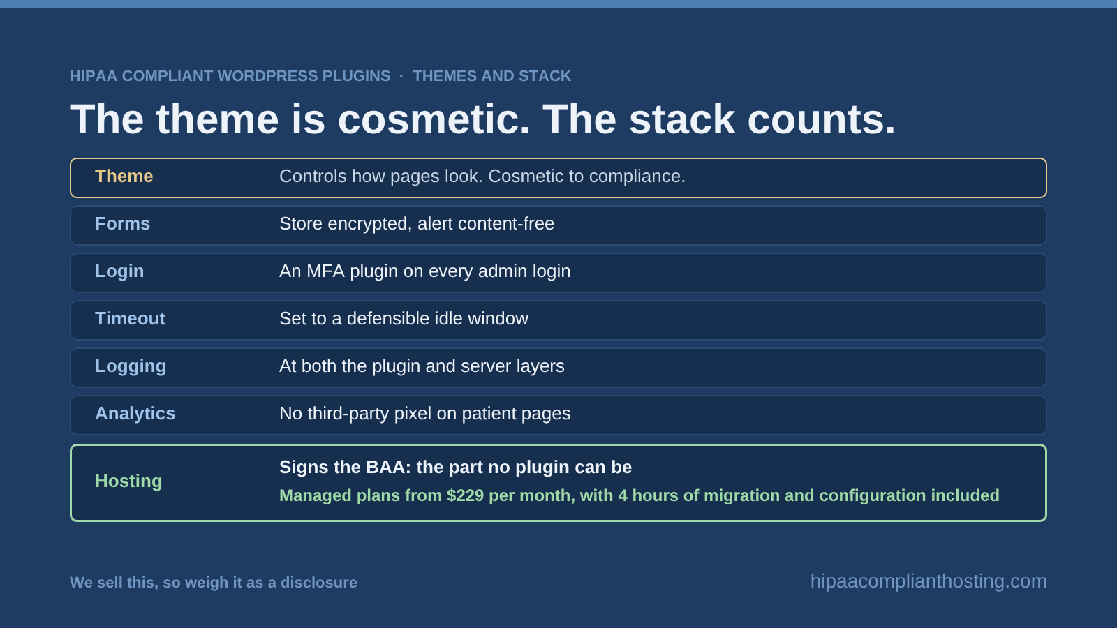Image resolution: width=1117 pixels, height=628 pixels.
Task: Click 'Set to a defensible idle window'
Action: tap(404, 319)
